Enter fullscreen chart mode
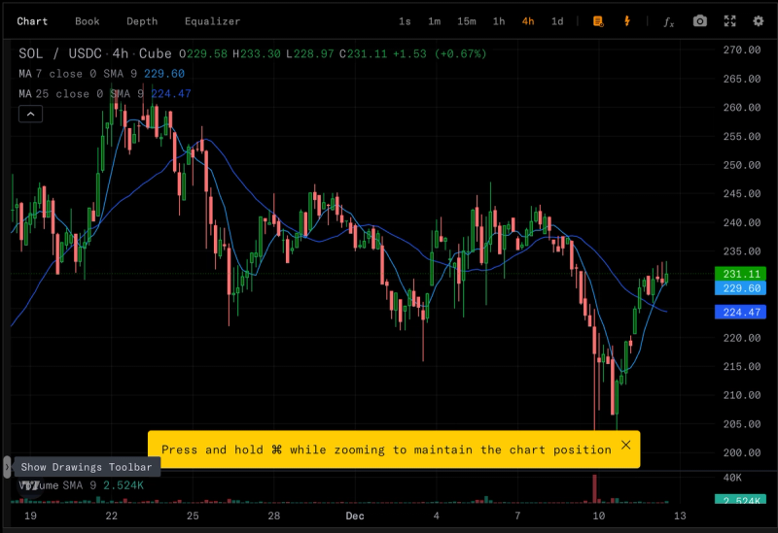This screenshot has width=778, height=533. 729,20
